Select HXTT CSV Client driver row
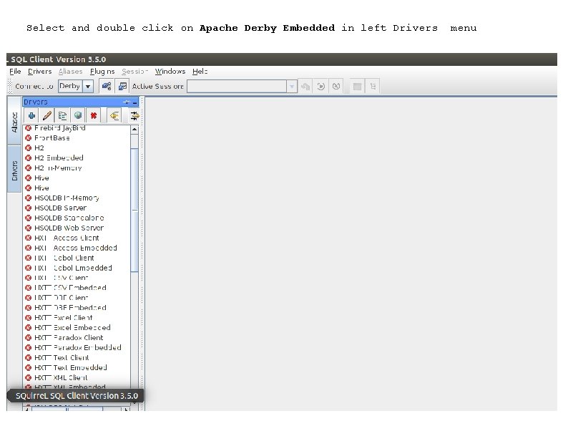The height and width of the screenshot is (426, 568). click(x=77, y=278)
